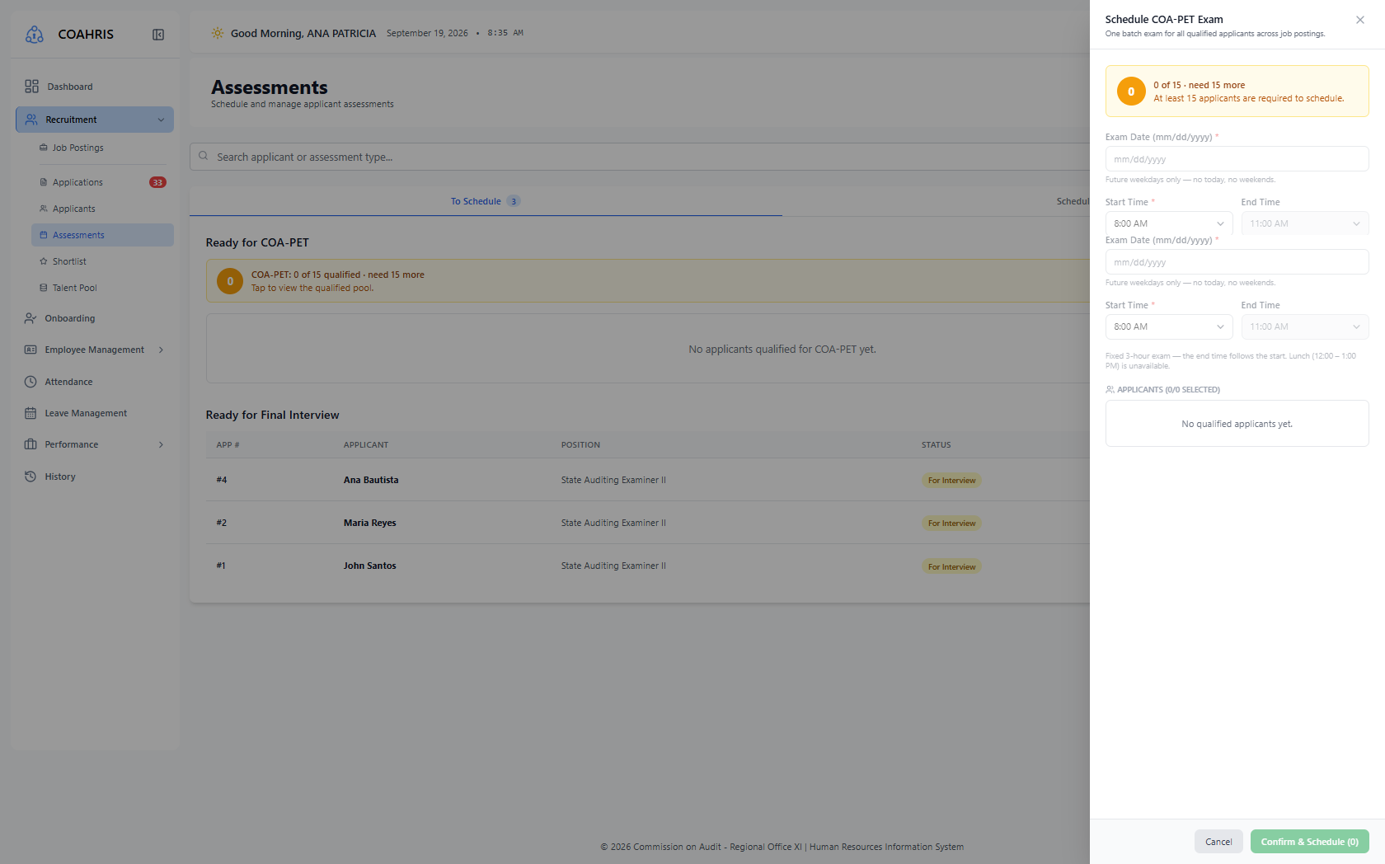
Task: Expand Employee Management submenu chevron
Action: (x=161, y=350)
